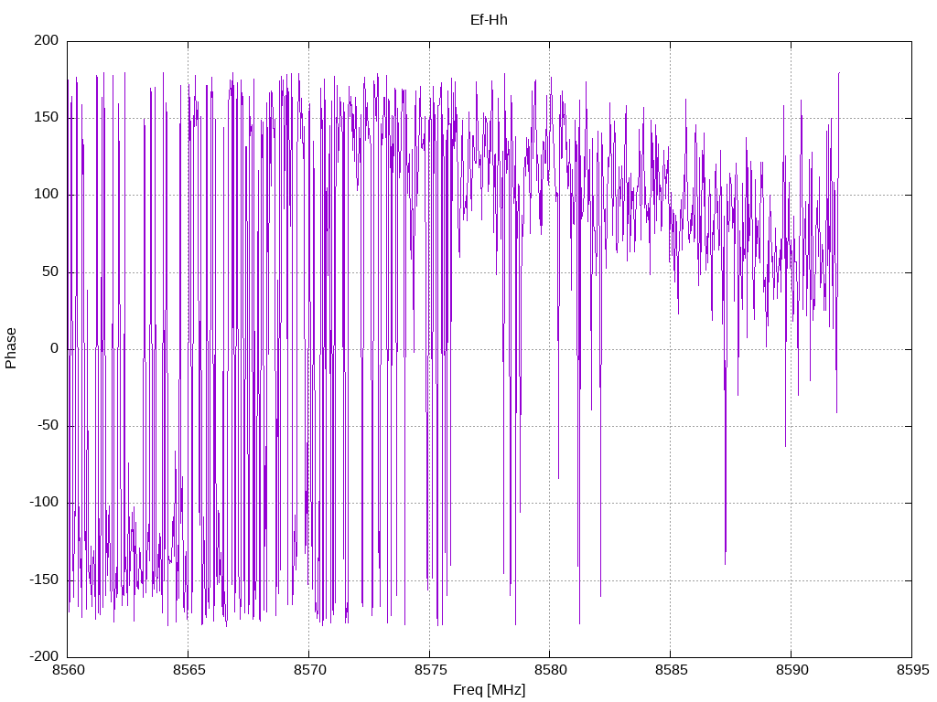Click the x-axis tick label 8580
The width and height of the screenshot is (937, 702).
click(550, 670)
